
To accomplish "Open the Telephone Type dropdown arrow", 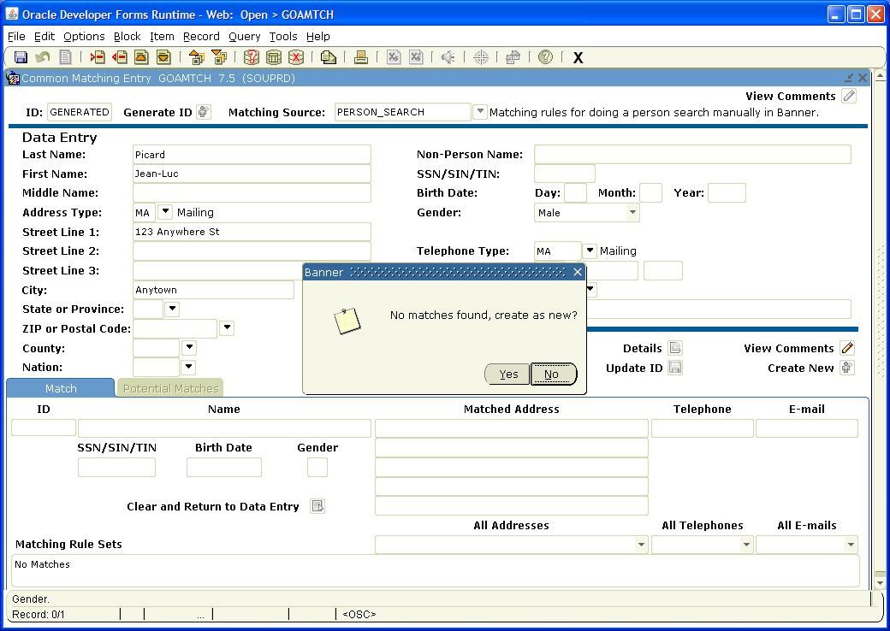I will (x=590, y=251).
